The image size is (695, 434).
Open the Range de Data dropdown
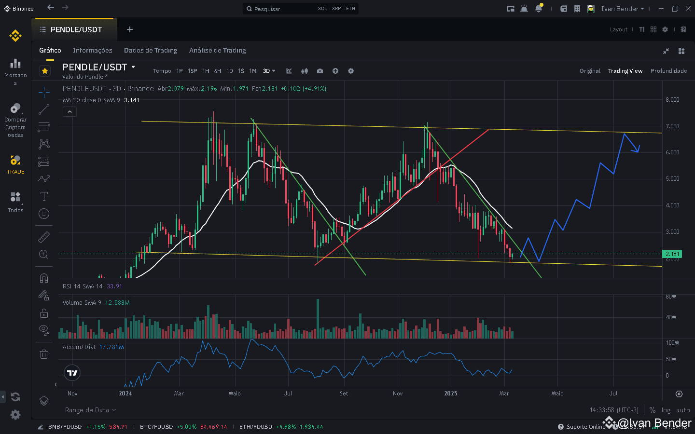click(x=90, y=410)
